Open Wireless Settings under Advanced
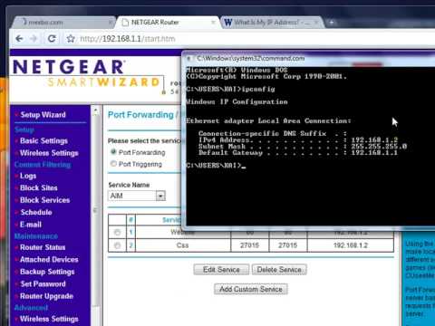The height and width of the screenshot is (326, 435). (49, 319)
